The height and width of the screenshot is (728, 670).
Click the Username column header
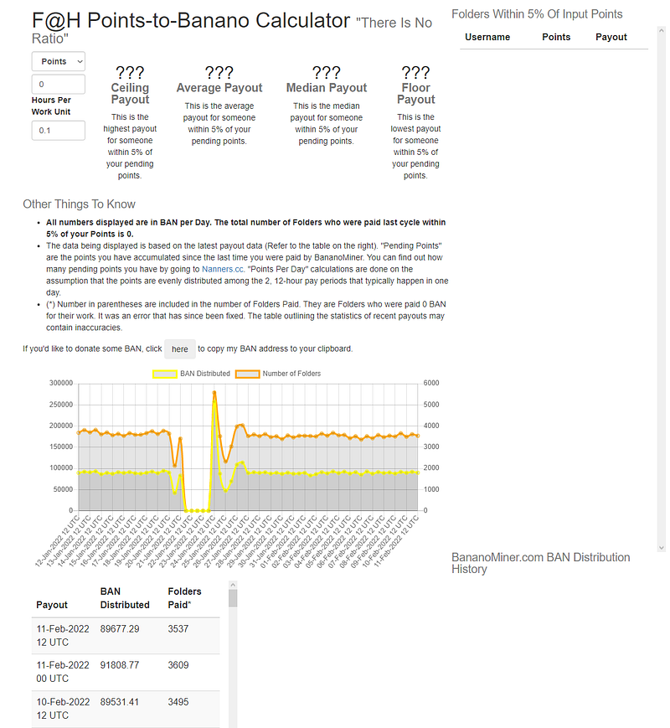[487, 37]
